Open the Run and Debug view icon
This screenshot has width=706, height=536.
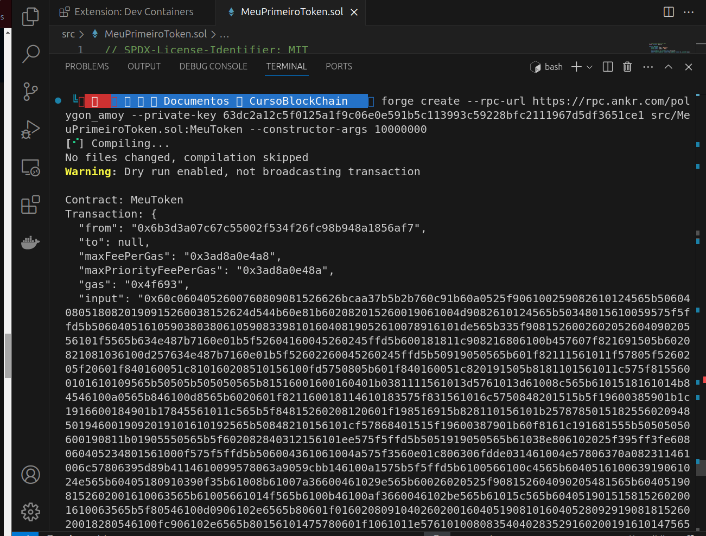point(30,129)
